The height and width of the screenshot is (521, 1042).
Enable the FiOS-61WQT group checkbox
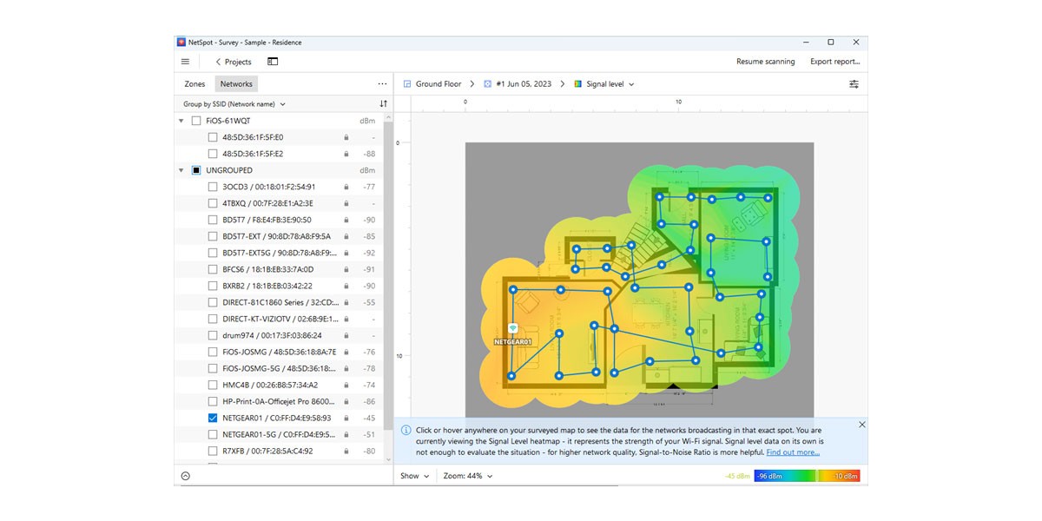(195, 121)
